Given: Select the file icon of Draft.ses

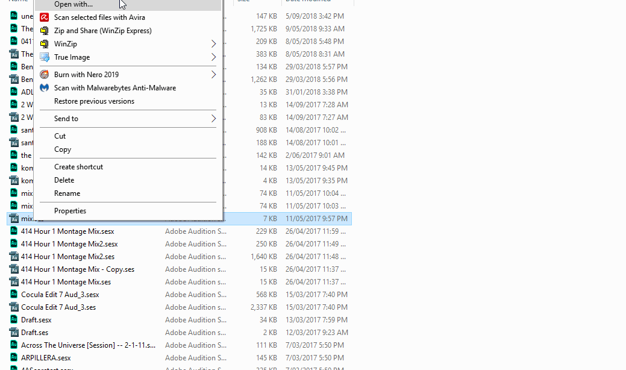Looking at the screenshot, I should coord(14,333).
